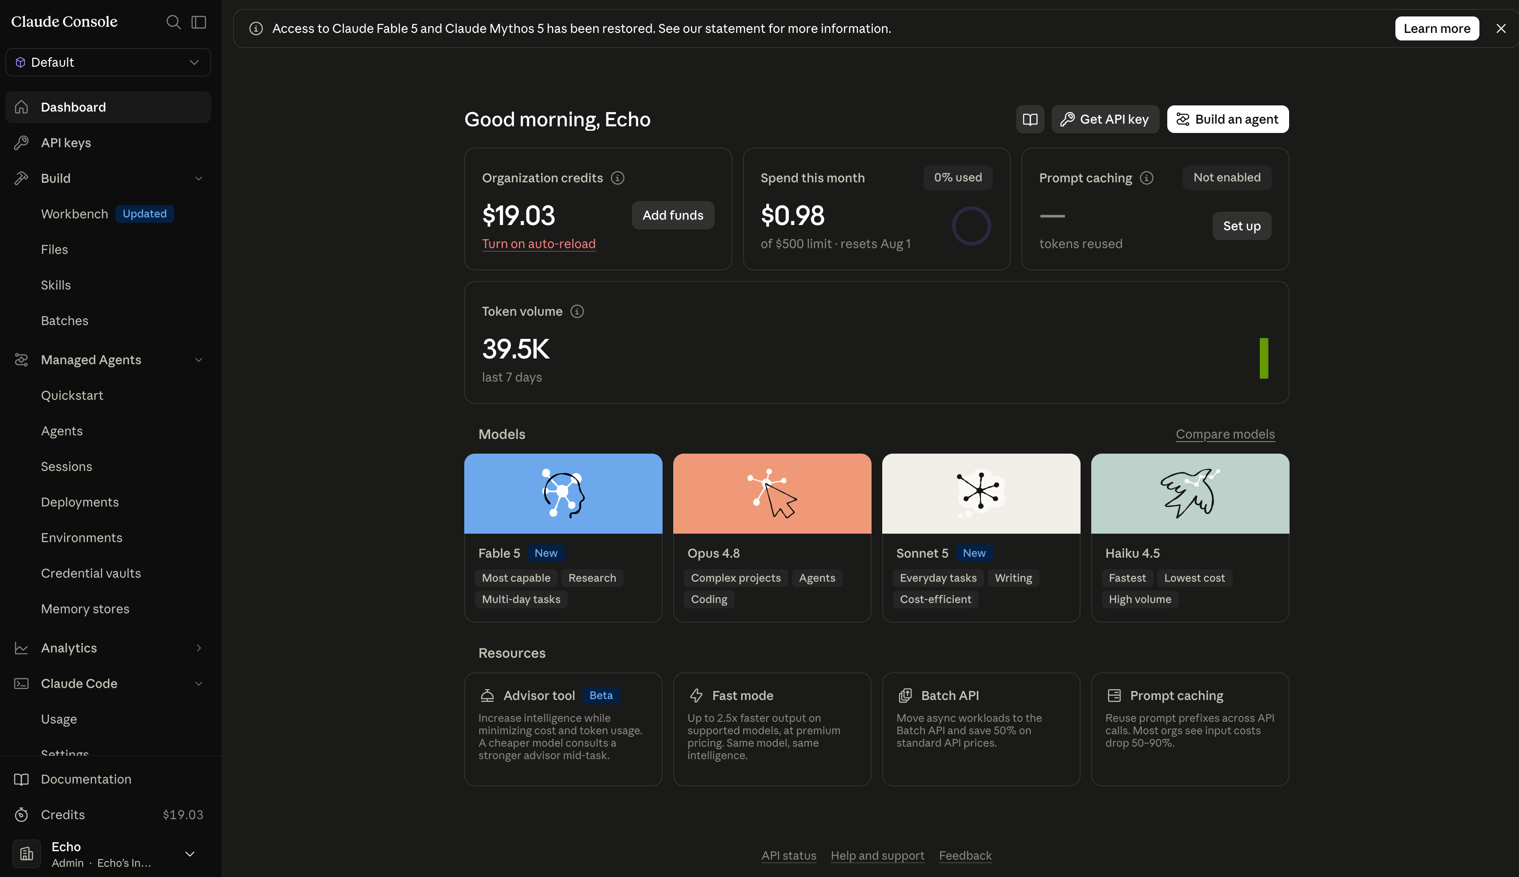This screenshot has height=877, width=1519.
Task: Click the API status footer link
Action: pyautogui.click(x=789, y=855)
